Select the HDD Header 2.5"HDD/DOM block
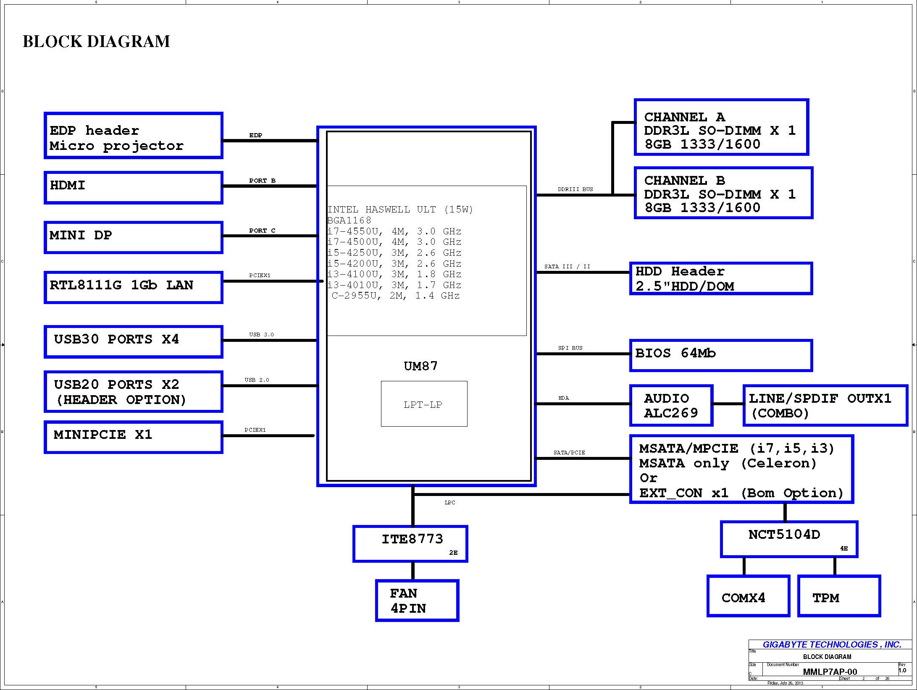Image resolution: width=917 pixels, height=690 pixels. pos(720,278)
